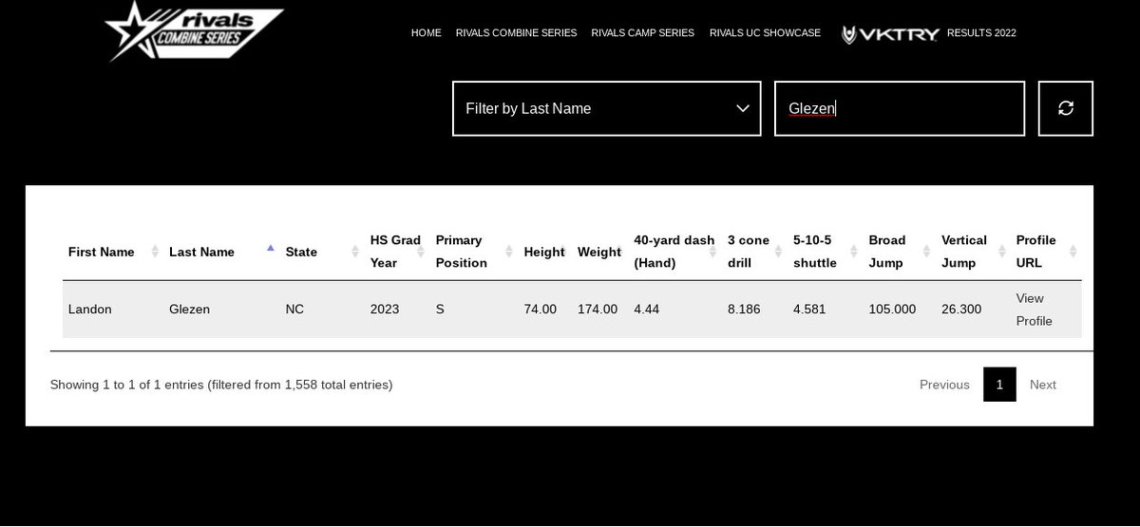Sort table by Height column
Screen dimensions: 1140x527
(544, 252)
